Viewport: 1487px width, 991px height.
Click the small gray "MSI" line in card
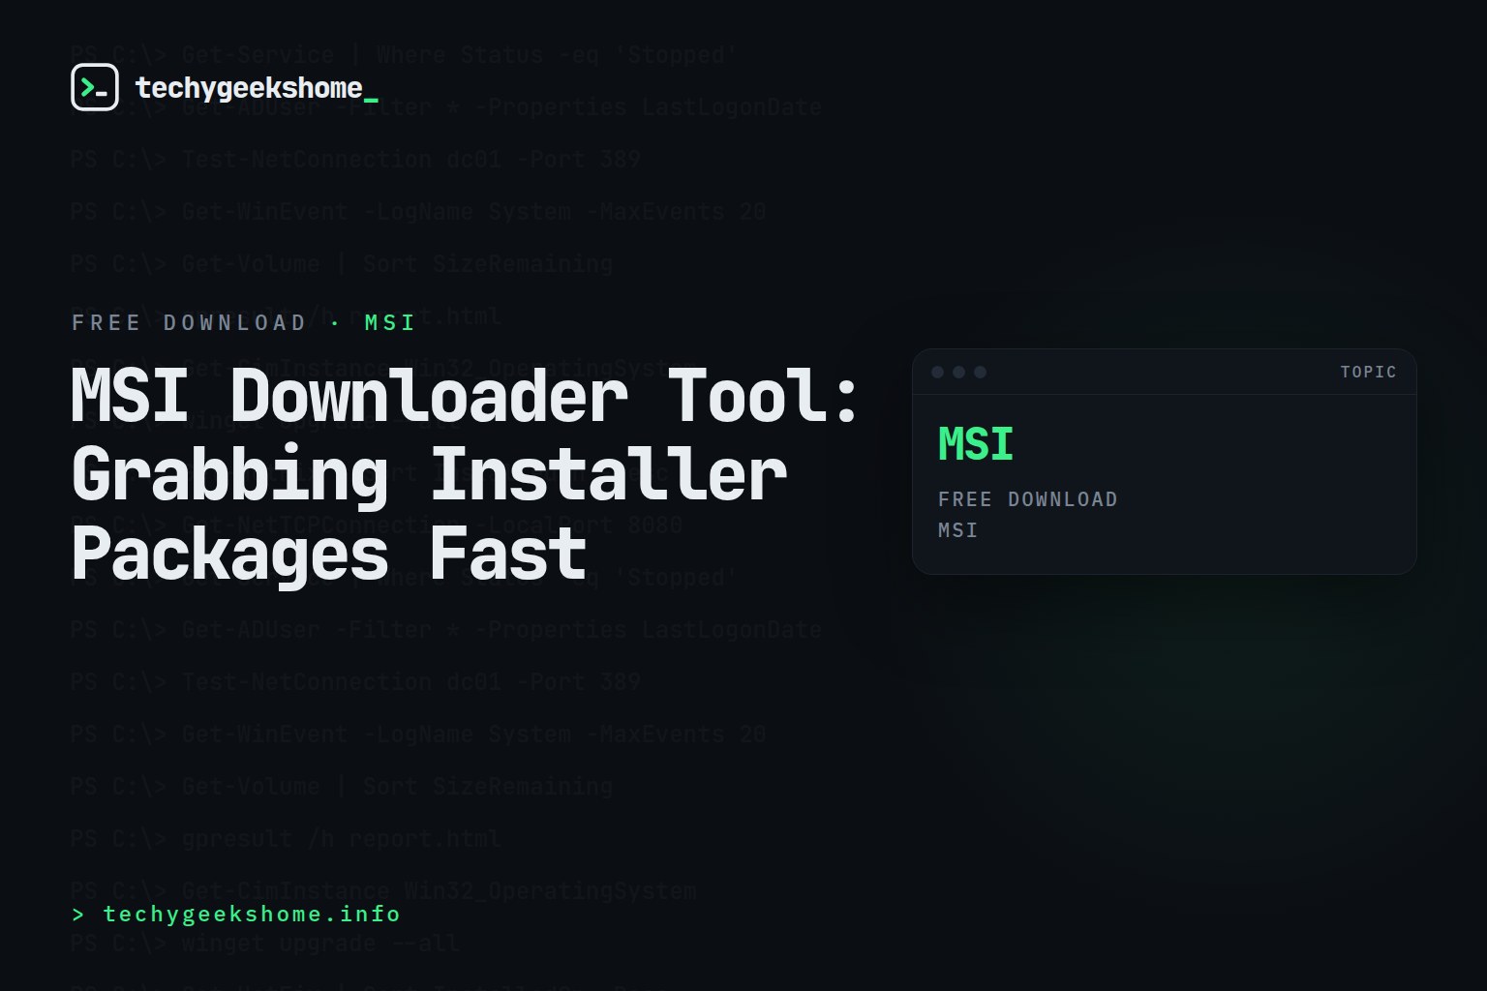[958, 530]
